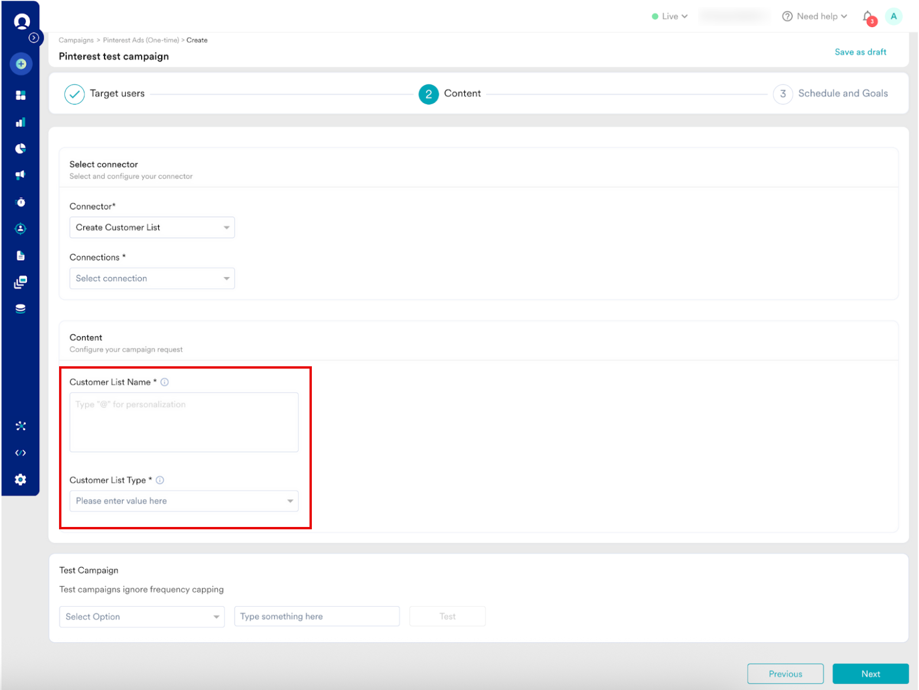Open the settings gear icon in sidebar
The image size is (919, 690).
coord(21,480)
